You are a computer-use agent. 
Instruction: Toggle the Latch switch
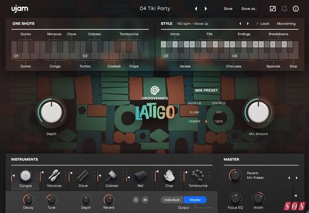[263, 24]
